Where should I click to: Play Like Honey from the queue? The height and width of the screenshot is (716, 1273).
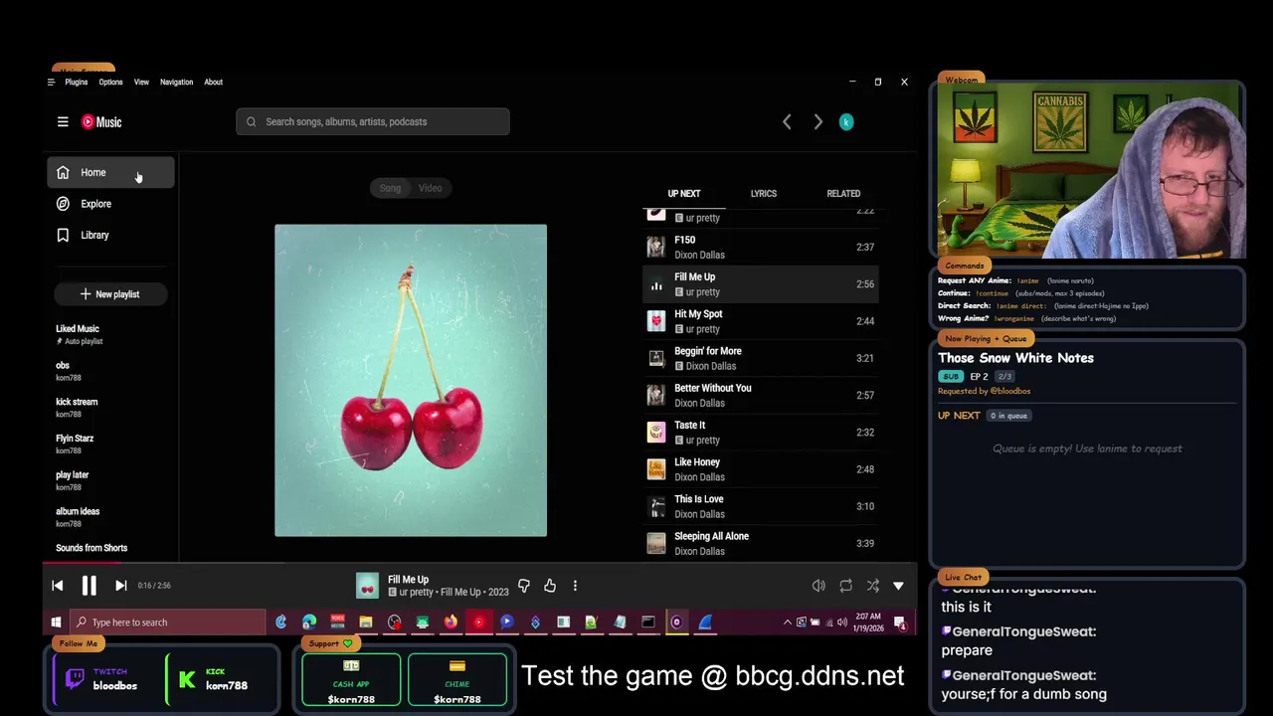(x=761, y=469)
